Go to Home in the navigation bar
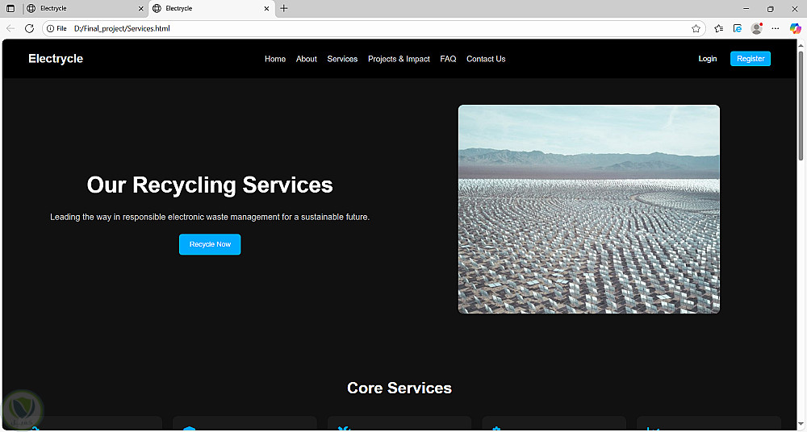This screenshot has width=807, height=432. point(275,59)
